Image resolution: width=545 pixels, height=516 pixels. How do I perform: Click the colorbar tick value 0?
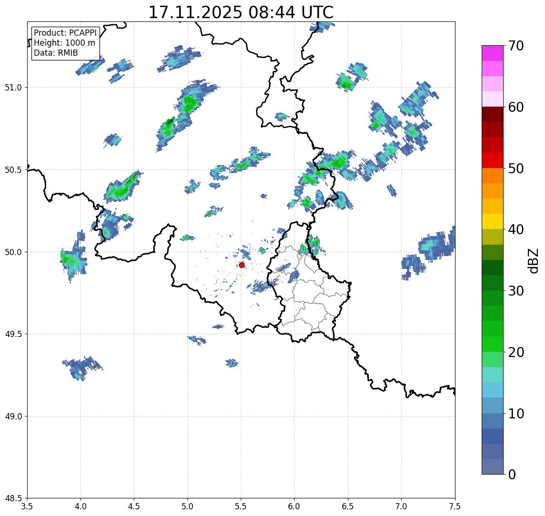[512, 474]
